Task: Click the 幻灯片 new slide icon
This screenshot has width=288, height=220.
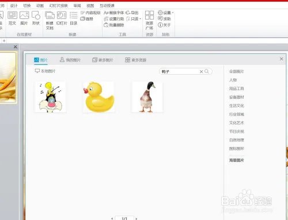Action: [x=62, y=18]
